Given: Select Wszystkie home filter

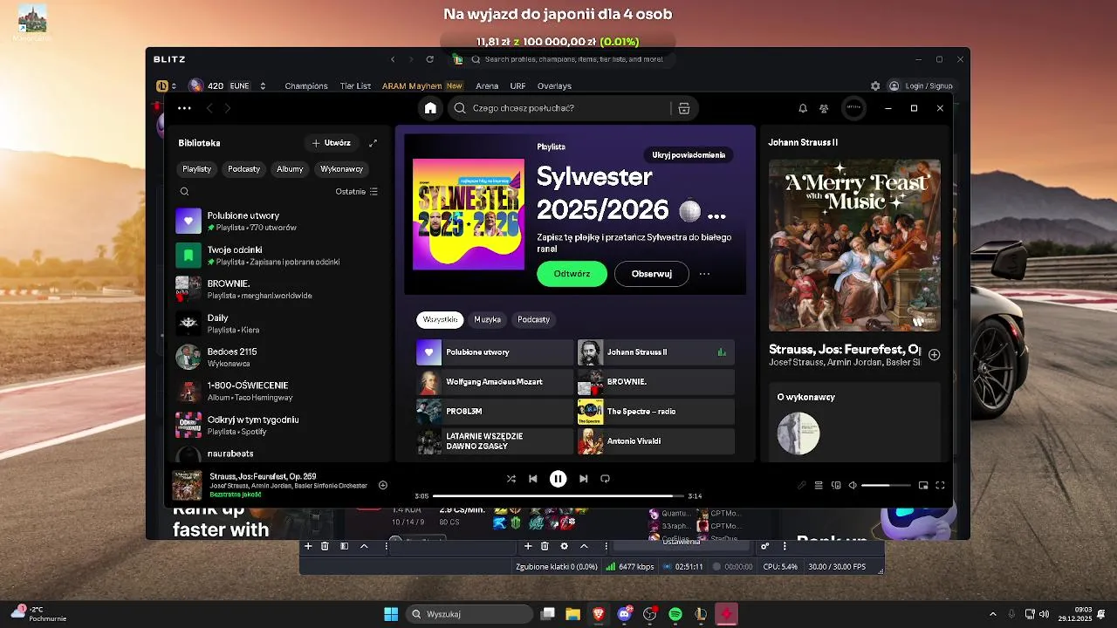Looking at the screenshot, I should pos(440,320).
